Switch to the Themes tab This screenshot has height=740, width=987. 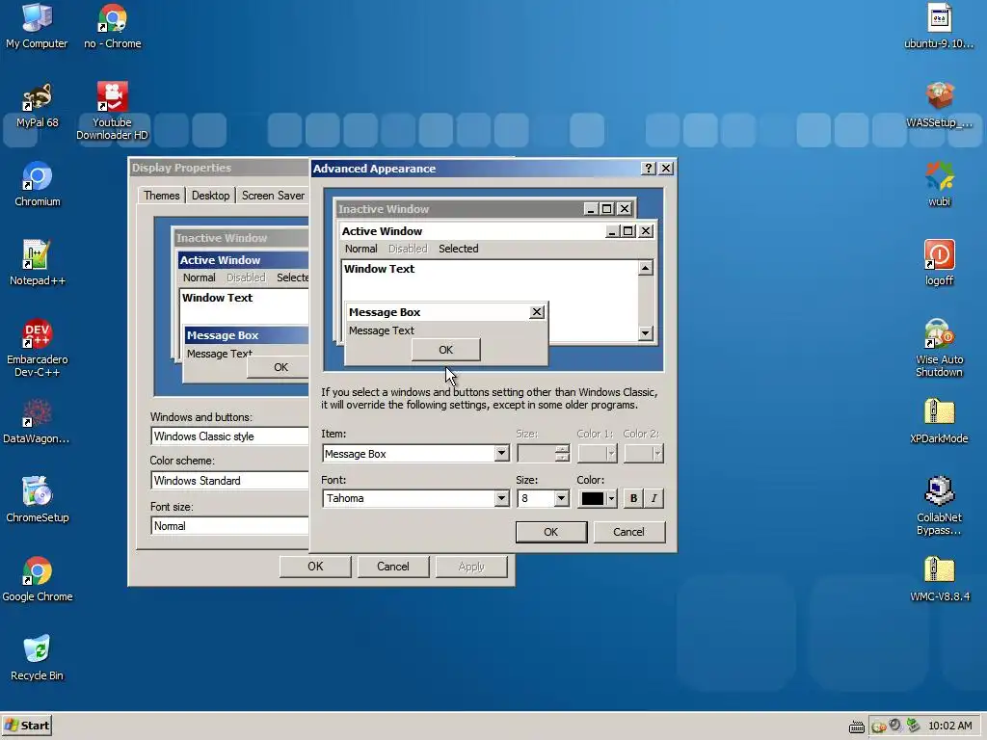click(161, 195)
